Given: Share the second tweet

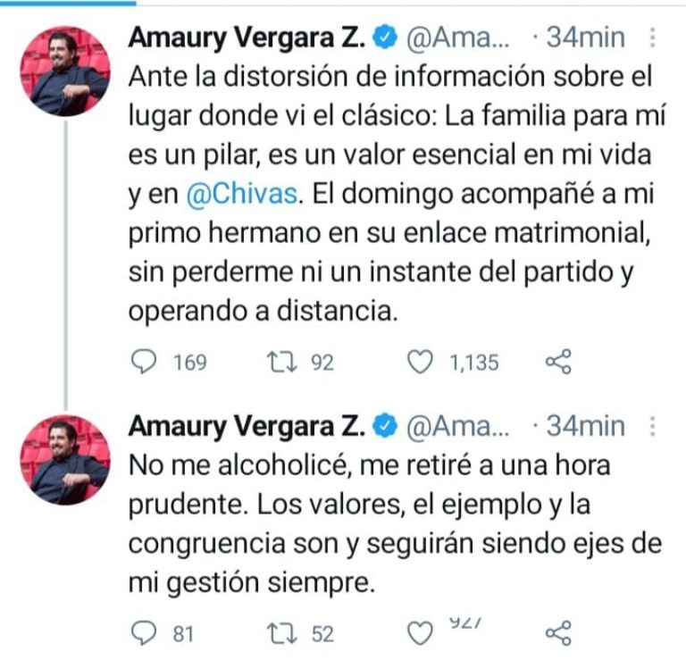Looking at the screenshot, I should tap(557, 633).
